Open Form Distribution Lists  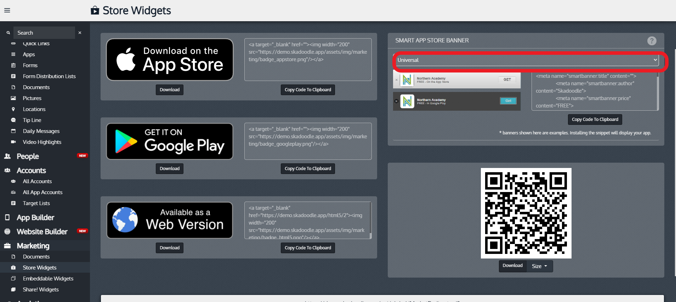[x=49, y=76]
